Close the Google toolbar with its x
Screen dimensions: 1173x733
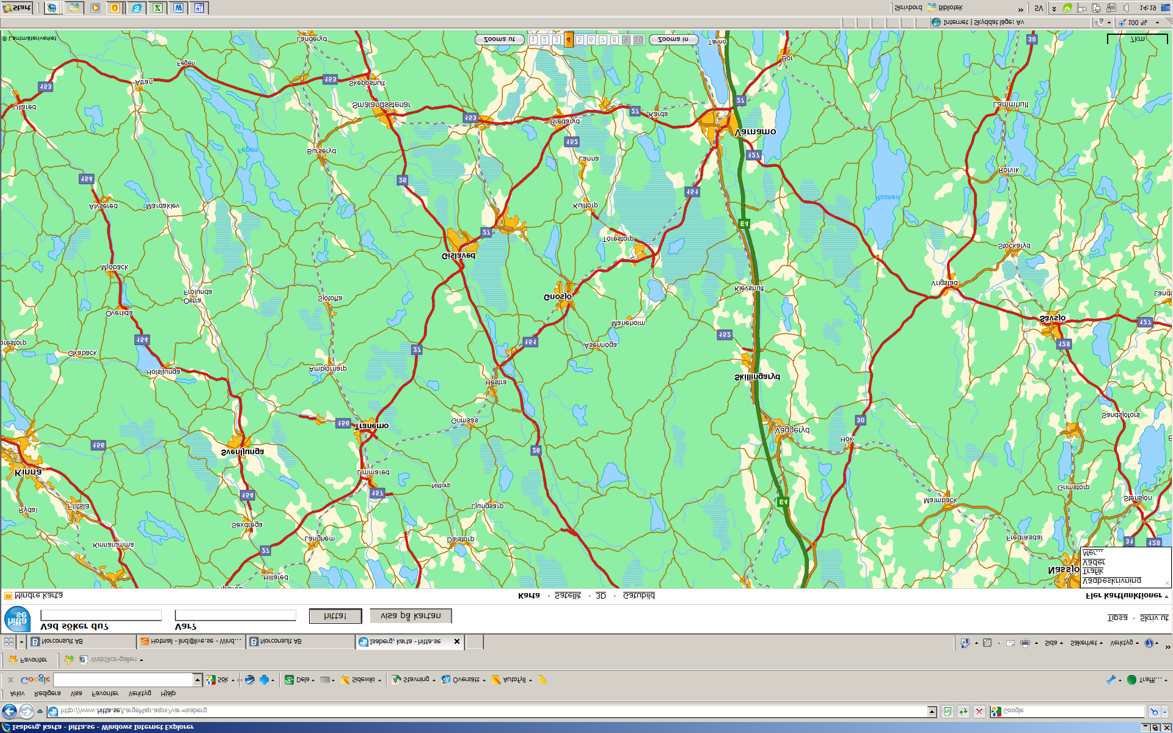click(10, 679)
